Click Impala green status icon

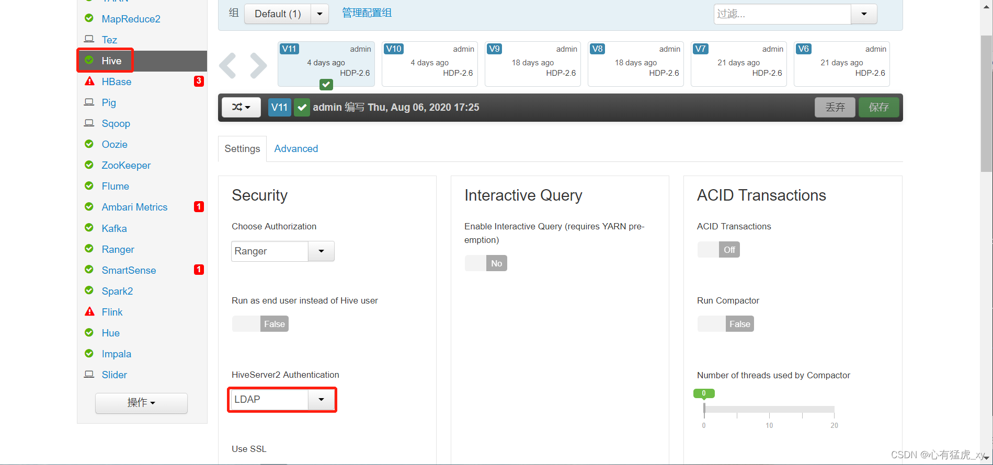pyautogui.click(x=89, y=353)
